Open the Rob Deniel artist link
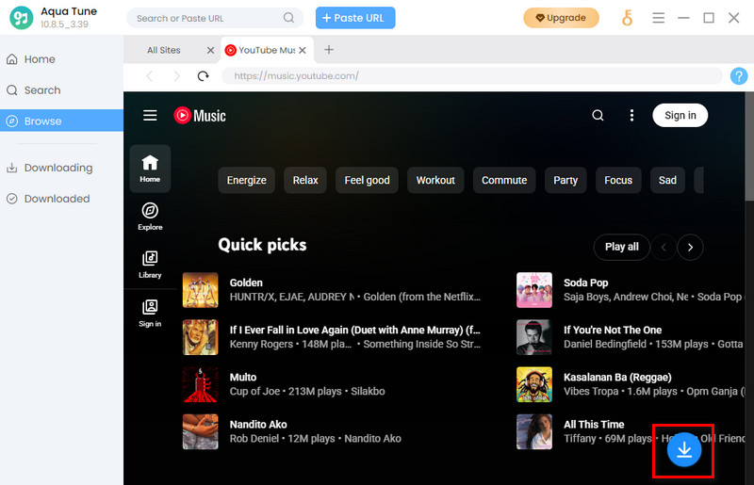 tap(254, 438)
